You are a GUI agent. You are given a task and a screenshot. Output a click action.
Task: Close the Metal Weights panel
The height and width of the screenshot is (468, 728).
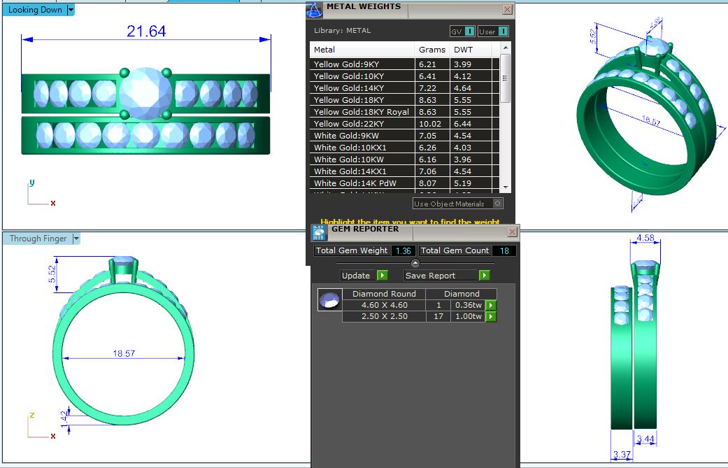(x=508, y=10)
